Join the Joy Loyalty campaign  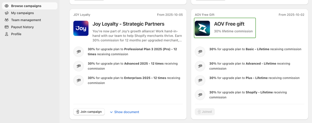coord(89,112)
